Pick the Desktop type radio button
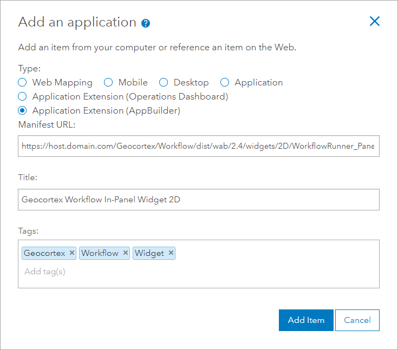Screen dimensions: 398x350 coord(164,83)
